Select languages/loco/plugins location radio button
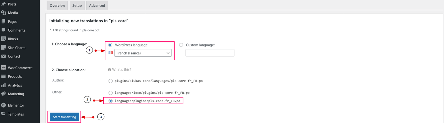The image size is (444, 123). click(110, 93)
